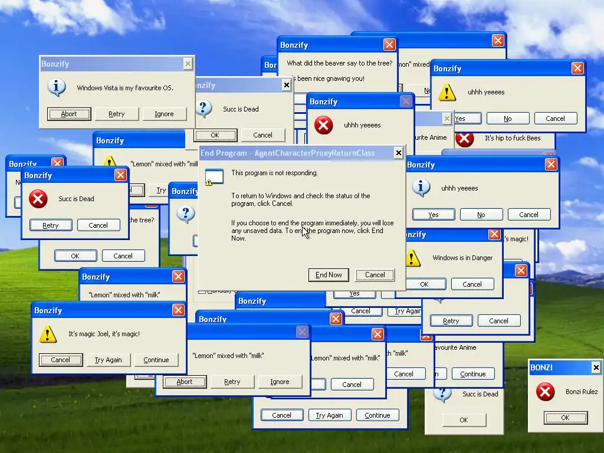Viewport: 604px width, 453px height.
Task: Click blue info icon beside uhhh yeeees
Action: click(421, 188)
